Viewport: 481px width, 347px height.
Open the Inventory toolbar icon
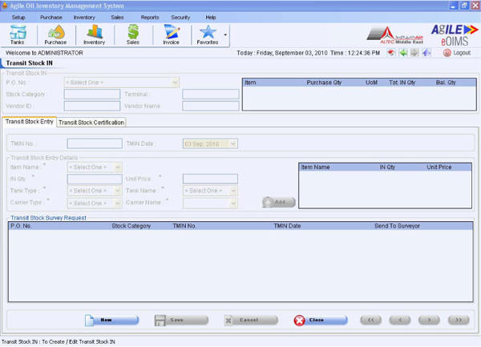(95, 34)
